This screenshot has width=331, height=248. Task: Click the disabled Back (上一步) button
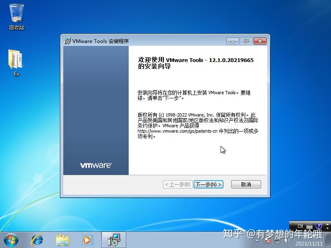(x=177, y=184)
